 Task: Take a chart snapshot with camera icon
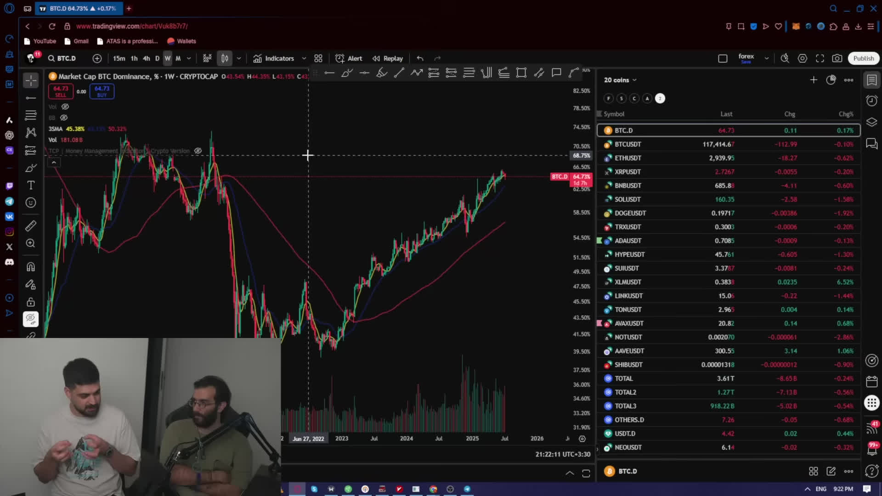pyautogui.click(x=837, y=58)
